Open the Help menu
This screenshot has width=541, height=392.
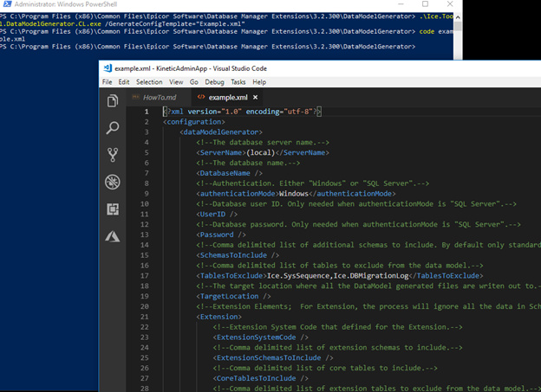click(259, 82)
